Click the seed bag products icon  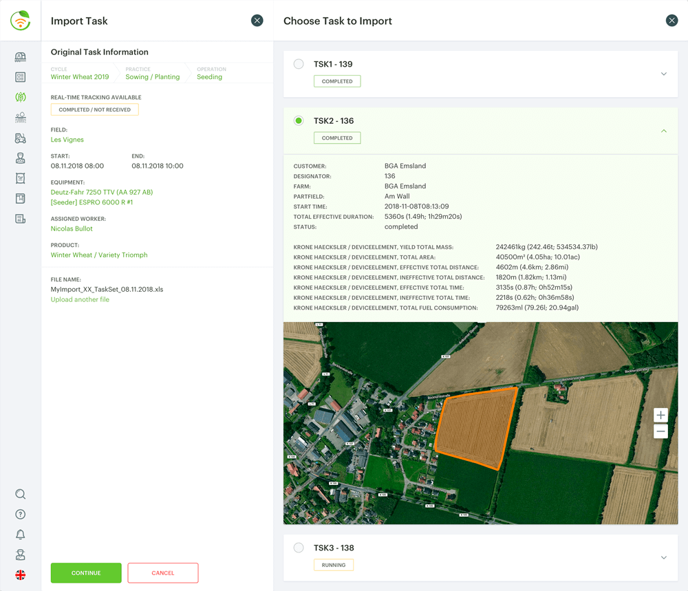tap(21, 178)
